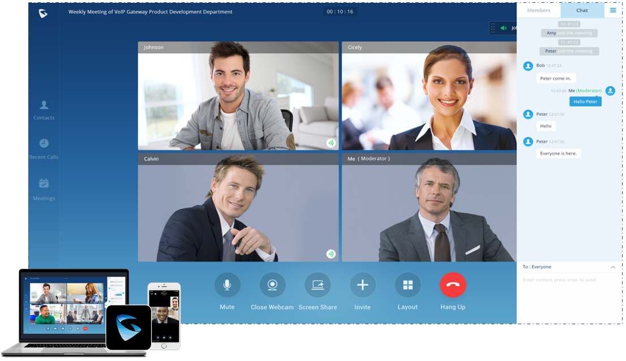Open Recent Calls in the sidebar
The image size is (626, 361).
pyautogui.click(x=44, y=149)
